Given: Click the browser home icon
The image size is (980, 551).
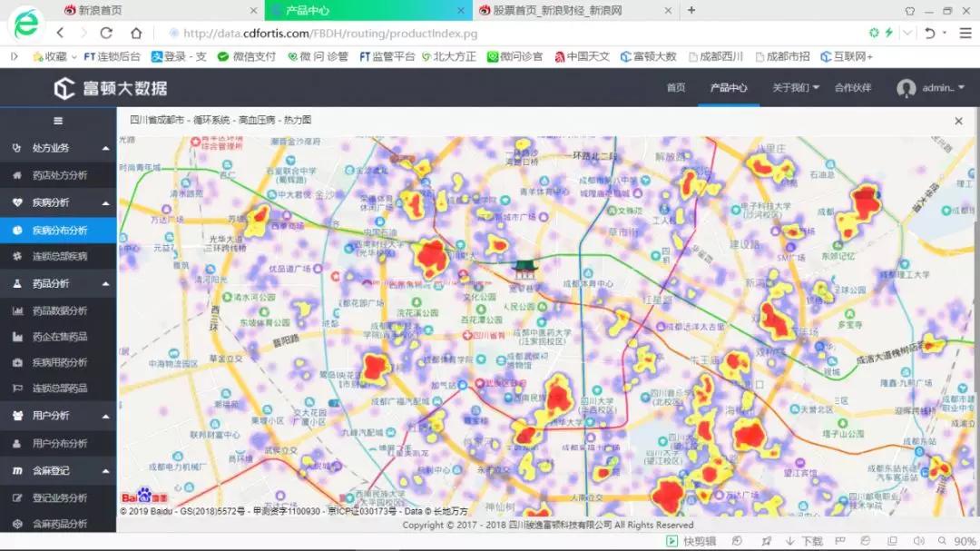Looking at the screenshot, I should click(x=136, y=33).
